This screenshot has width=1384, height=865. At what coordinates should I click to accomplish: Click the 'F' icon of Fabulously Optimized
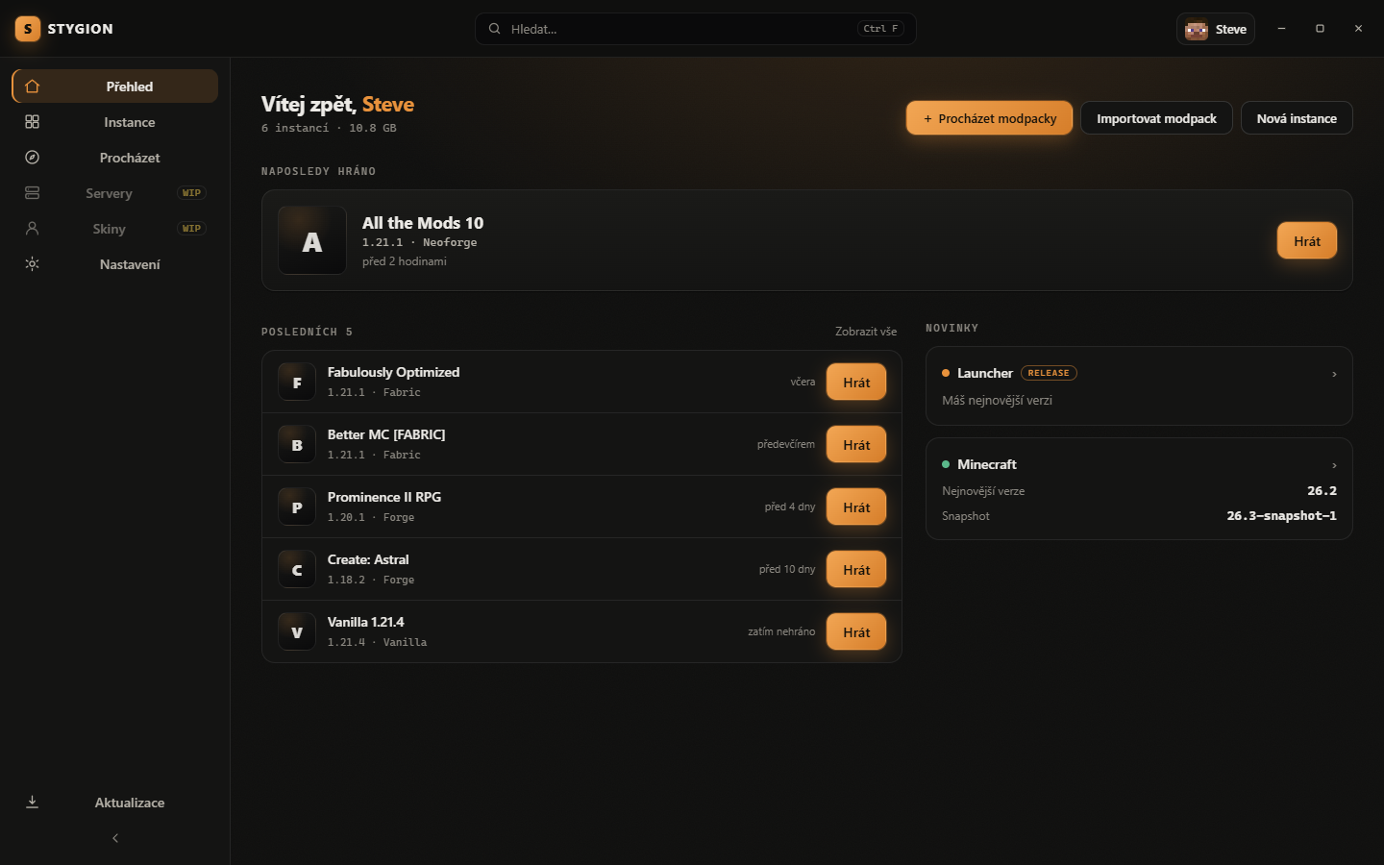point(297,383)
